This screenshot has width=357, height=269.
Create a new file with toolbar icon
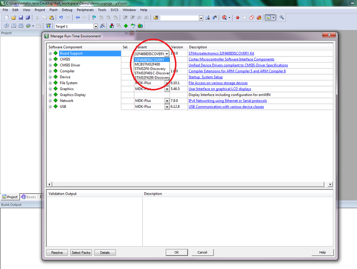coord(6,18)
